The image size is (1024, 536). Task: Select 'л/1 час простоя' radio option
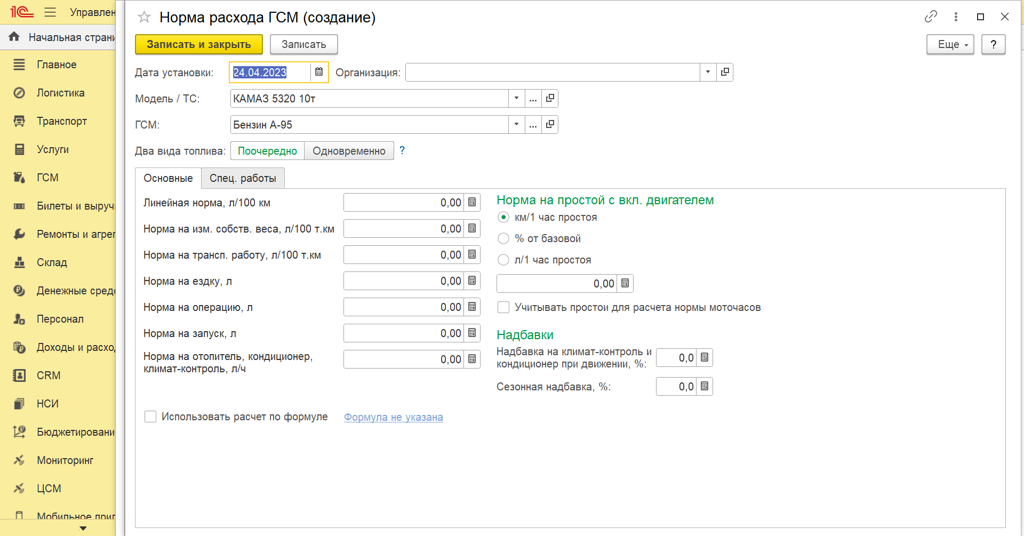click(503, 260)
